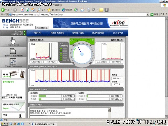Image resolution: width=168 pixels, height=126 pixels.
Task: Click the edit member info link
Action: click(18, 34)
